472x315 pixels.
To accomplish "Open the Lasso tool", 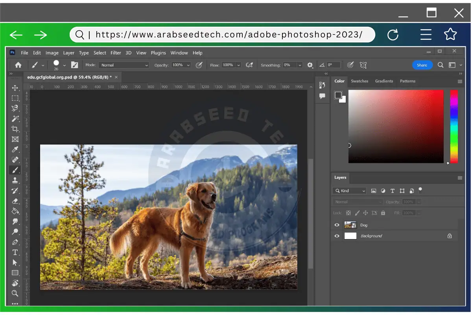I will click(x=15, y=108).
